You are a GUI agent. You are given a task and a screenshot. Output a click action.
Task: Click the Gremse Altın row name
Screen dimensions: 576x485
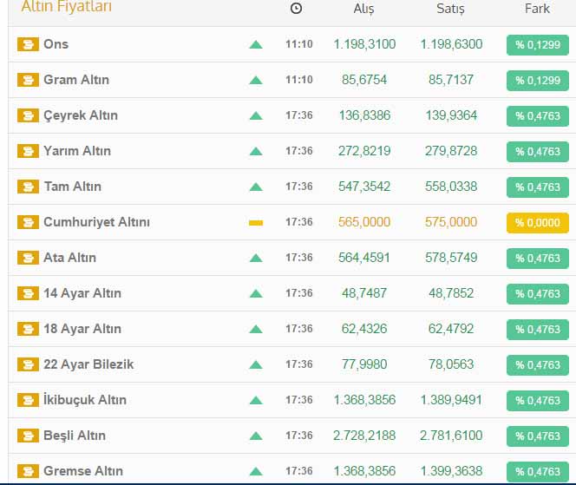coord(83,471)
